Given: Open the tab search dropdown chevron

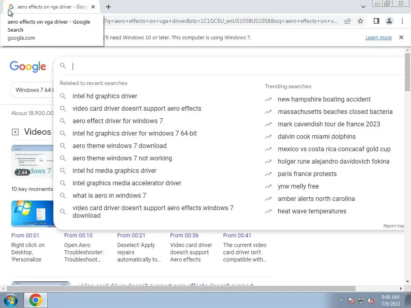Looking at the screenshot, I should point(363,7).
